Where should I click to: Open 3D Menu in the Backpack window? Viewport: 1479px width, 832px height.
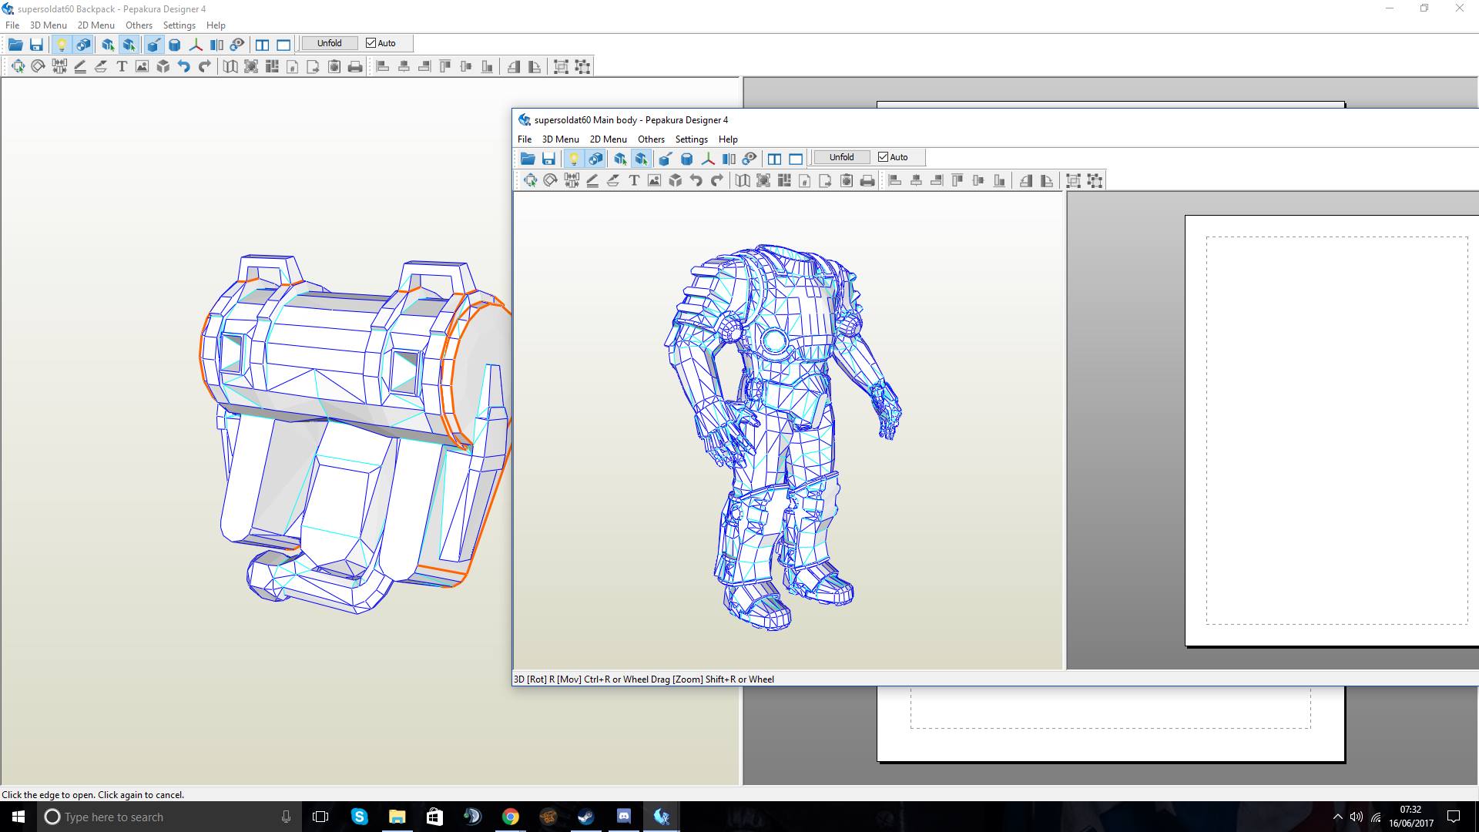click(x=49, y=25)
